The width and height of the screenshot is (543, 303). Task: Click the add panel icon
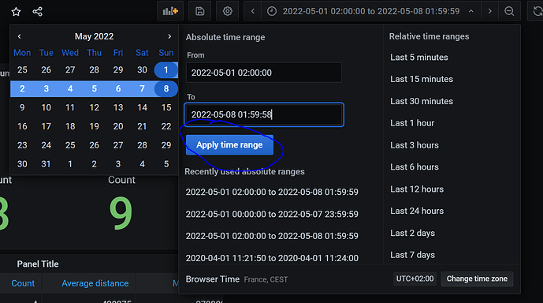click(170, 11)
